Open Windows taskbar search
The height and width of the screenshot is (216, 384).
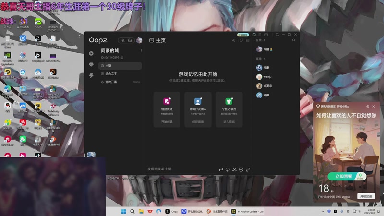[x=132, y=211]
